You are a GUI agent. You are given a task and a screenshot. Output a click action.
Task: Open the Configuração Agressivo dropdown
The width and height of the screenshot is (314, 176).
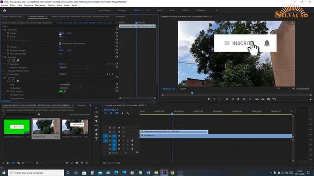click(x=71, y=88)
